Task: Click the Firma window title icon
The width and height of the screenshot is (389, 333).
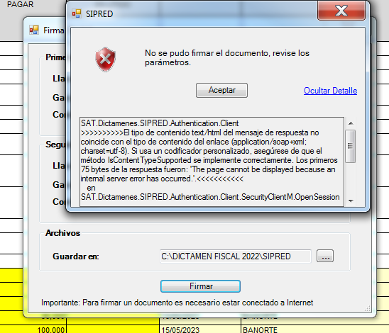Action: pos(34,30)
